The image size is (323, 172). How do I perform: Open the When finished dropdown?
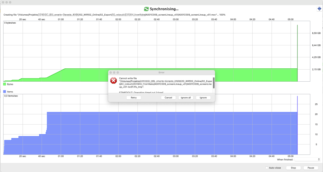click(x=307, y=159)
